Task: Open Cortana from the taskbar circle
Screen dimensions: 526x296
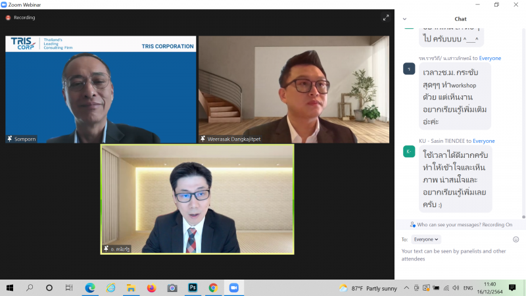Action: click(49, 288)
